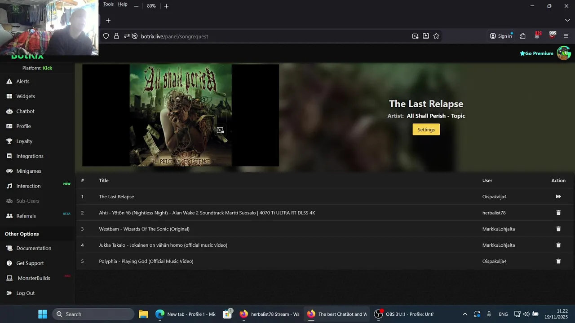Log Out of the panel
This screenshot has width=575, height=323.
25,293
